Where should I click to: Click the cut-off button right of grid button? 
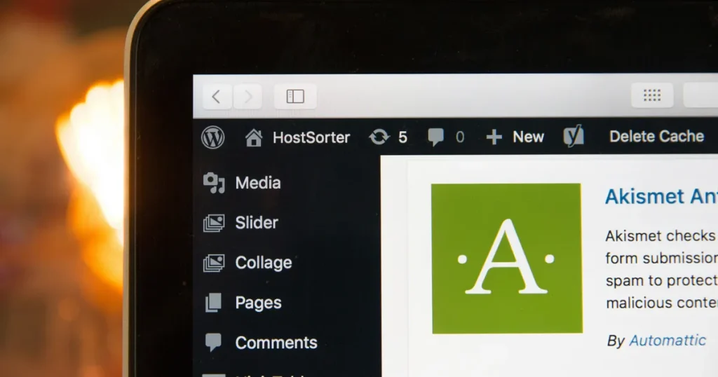coord(701,95)
